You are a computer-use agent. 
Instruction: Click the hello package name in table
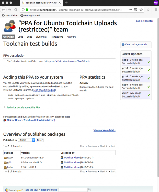click(x=10, y=167)
